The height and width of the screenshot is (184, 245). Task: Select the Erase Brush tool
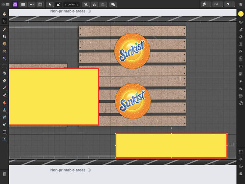pos(4,95)
